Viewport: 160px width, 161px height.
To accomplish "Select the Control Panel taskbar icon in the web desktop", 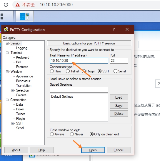I will coord(25,16).
